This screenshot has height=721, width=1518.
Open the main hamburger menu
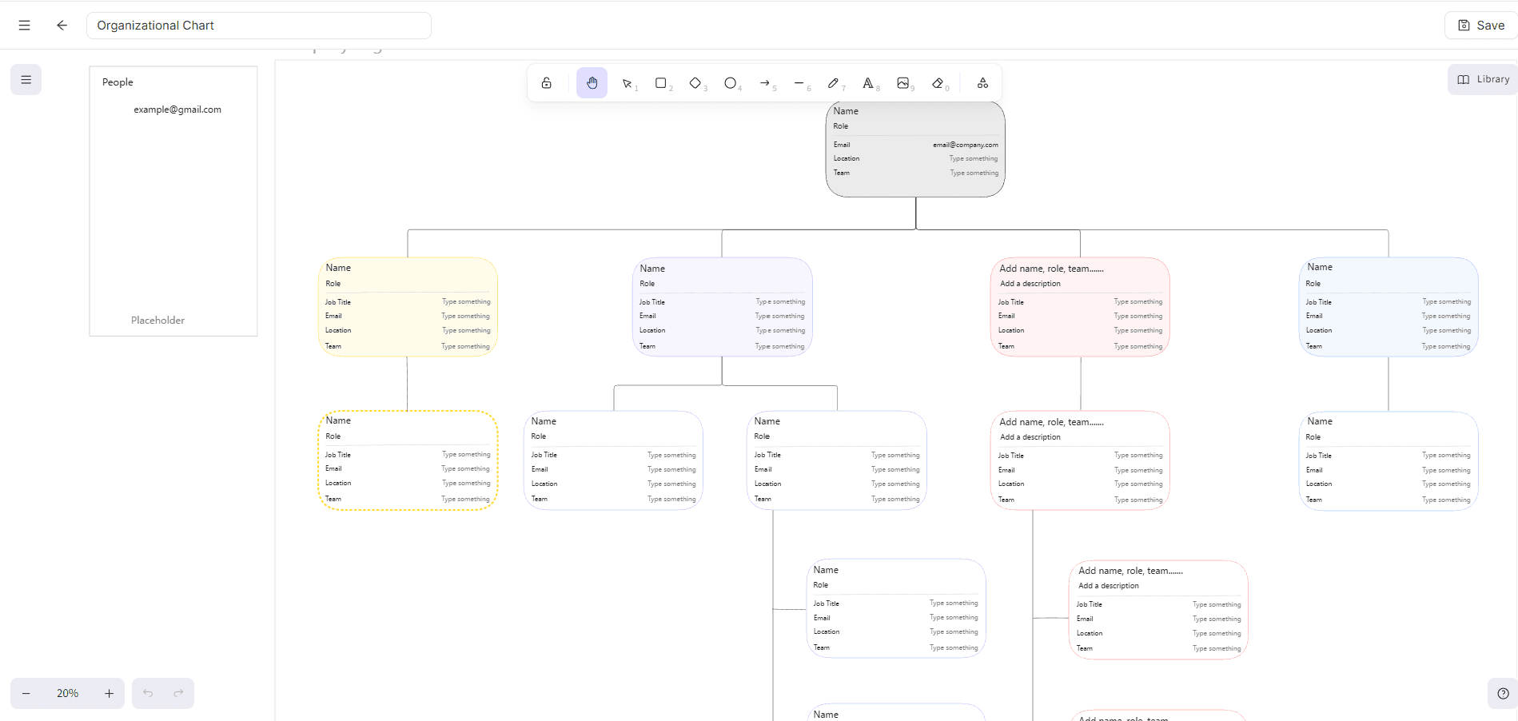coord(25,26)
